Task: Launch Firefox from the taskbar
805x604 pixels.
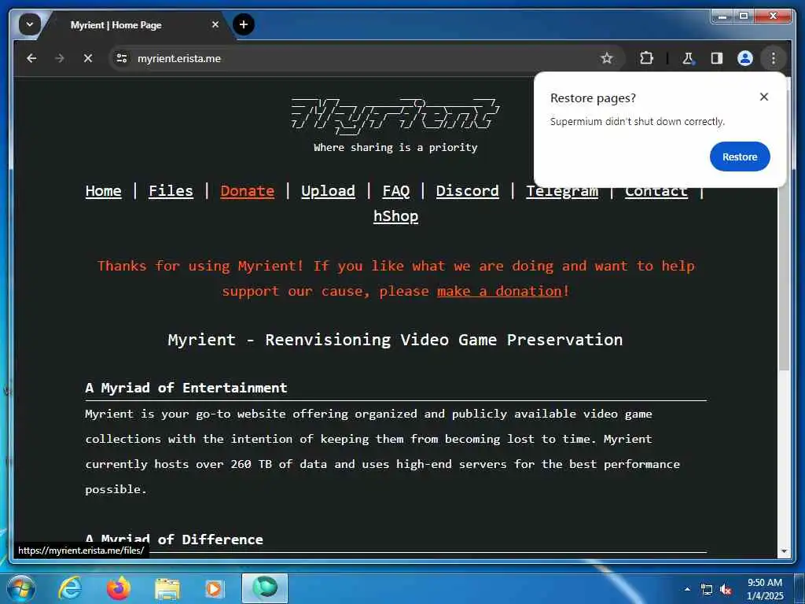Action: pyautogui.click(x=119, y=588)
